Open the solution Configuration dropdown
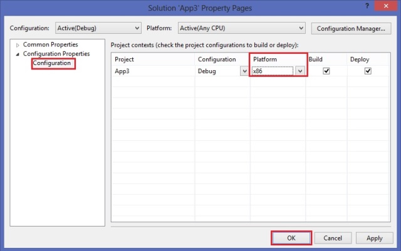This screenshot has width=401, height=251. coord(98,28)
